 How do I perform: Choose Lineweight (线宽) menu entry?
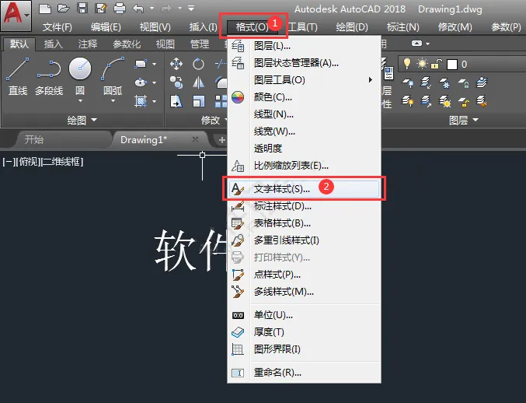[304, 131]
